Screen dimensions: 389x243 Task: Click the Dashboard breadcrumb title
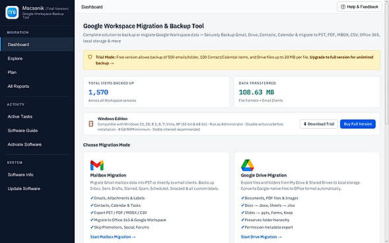click(x=92, y=7)
